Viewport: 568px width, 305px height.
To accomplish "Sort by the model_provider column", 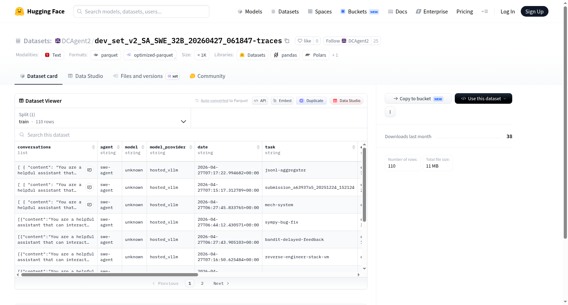I will click(x=191, y=147).
